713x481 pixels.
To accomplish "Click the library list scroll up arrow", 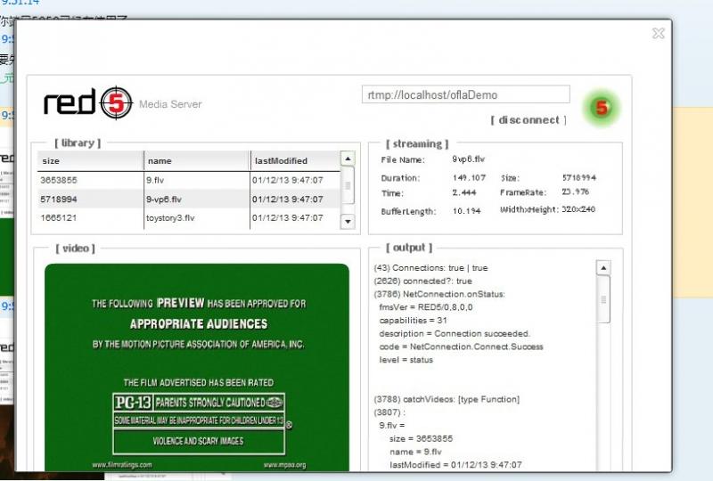I will coord(348,159).
